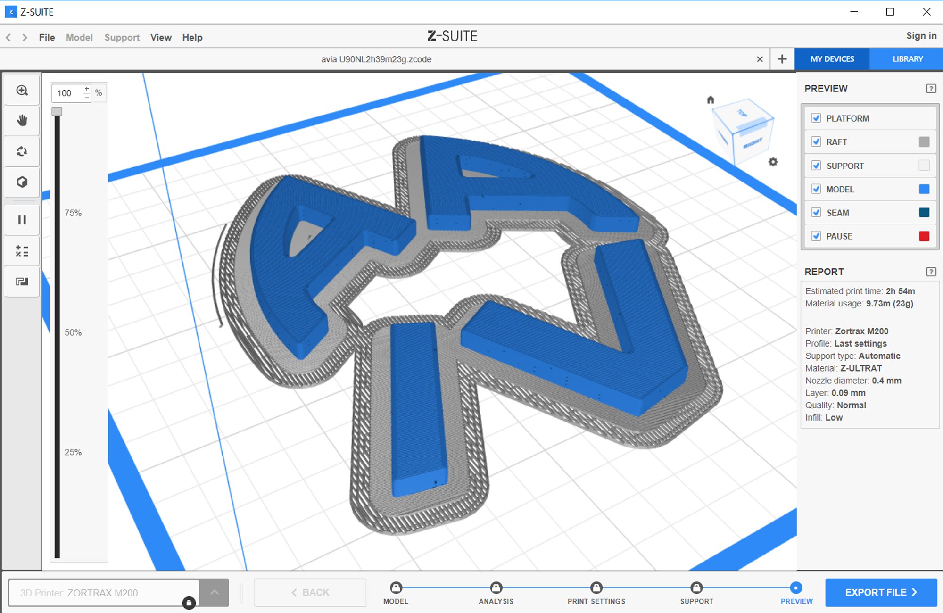Click the Preview step circle
943x613 pixels.
(796, 587)
